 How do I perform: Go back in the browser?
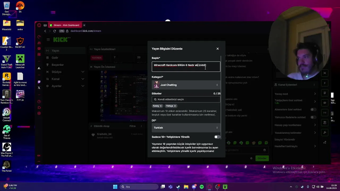(45, 31)
